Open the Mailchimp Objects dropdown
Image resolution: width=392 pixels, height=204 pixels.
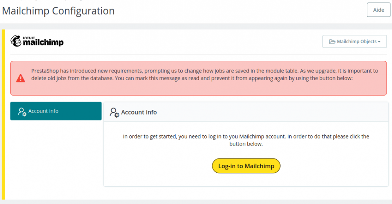pyautogui.click(x=354, y=42)
